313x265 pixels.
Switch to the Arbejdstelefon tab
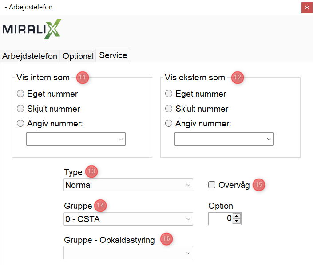[x=30, y=56]
